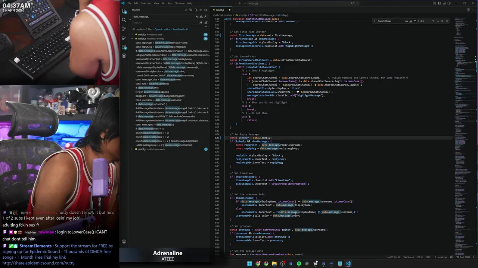The height and width of the screenshot is (268, 478).
Task: Toggle Match Whole Word in find widget
Action: (410, 21)
